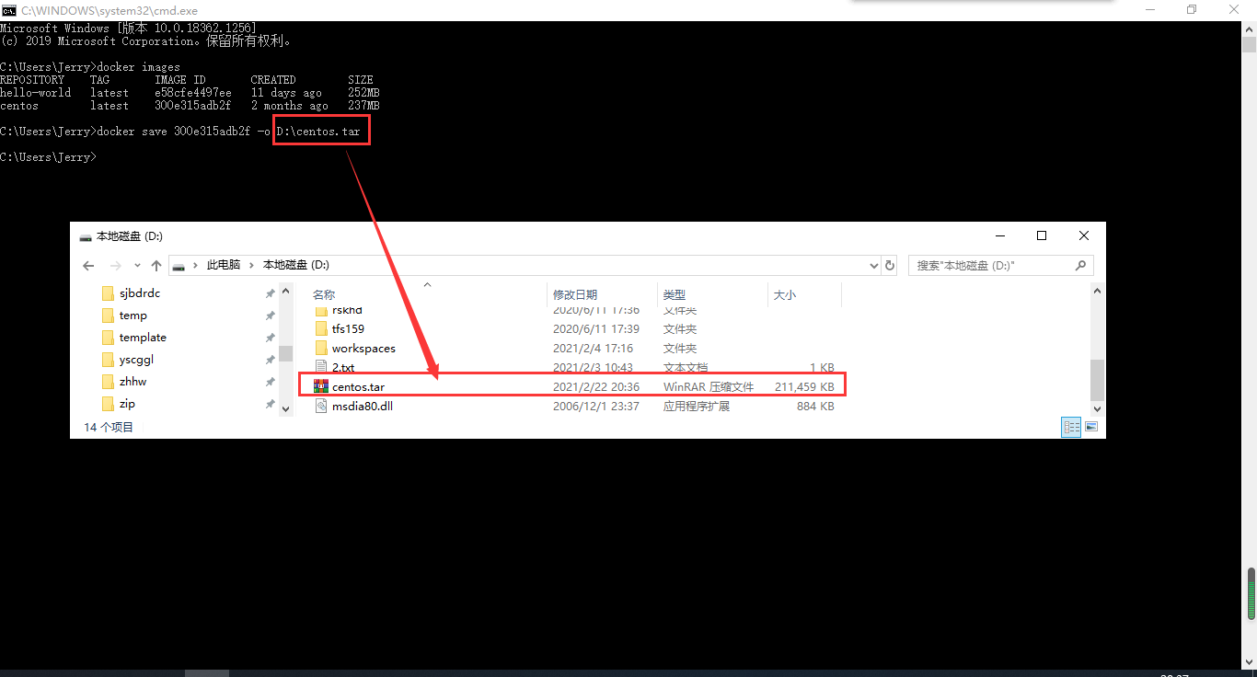Open the temp folder in sidebar
The width and height of the screenshot is (1257, 677).
click(x=133, y=316)
